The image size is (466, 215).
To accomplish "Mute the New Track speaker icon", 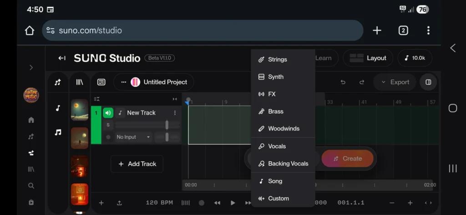I will click(x=108, y=113).
